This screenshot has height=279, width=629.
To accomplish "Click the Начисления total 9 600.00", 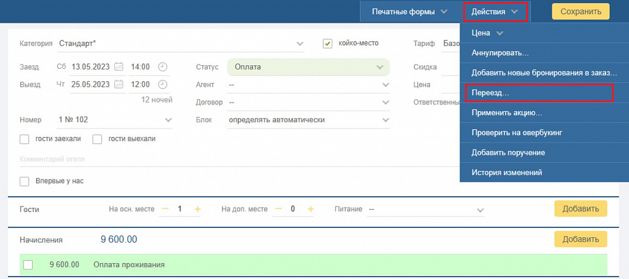I will click(x=119, y=240).
